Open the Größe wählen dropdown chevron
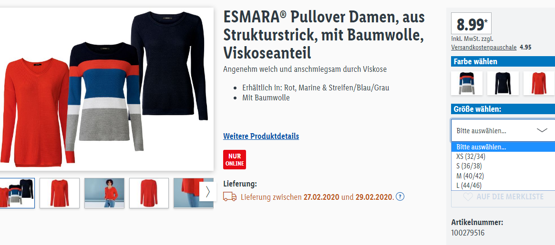Viewport: 555px width, 245px height. click(542, 131)
